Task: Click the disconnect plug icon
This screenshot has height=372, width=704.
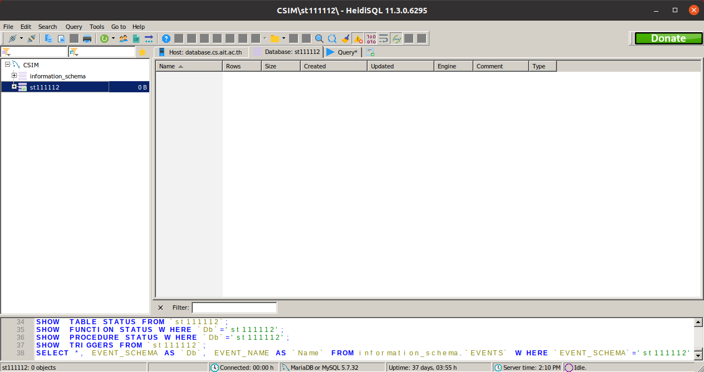Action: [x=31, y=38]
